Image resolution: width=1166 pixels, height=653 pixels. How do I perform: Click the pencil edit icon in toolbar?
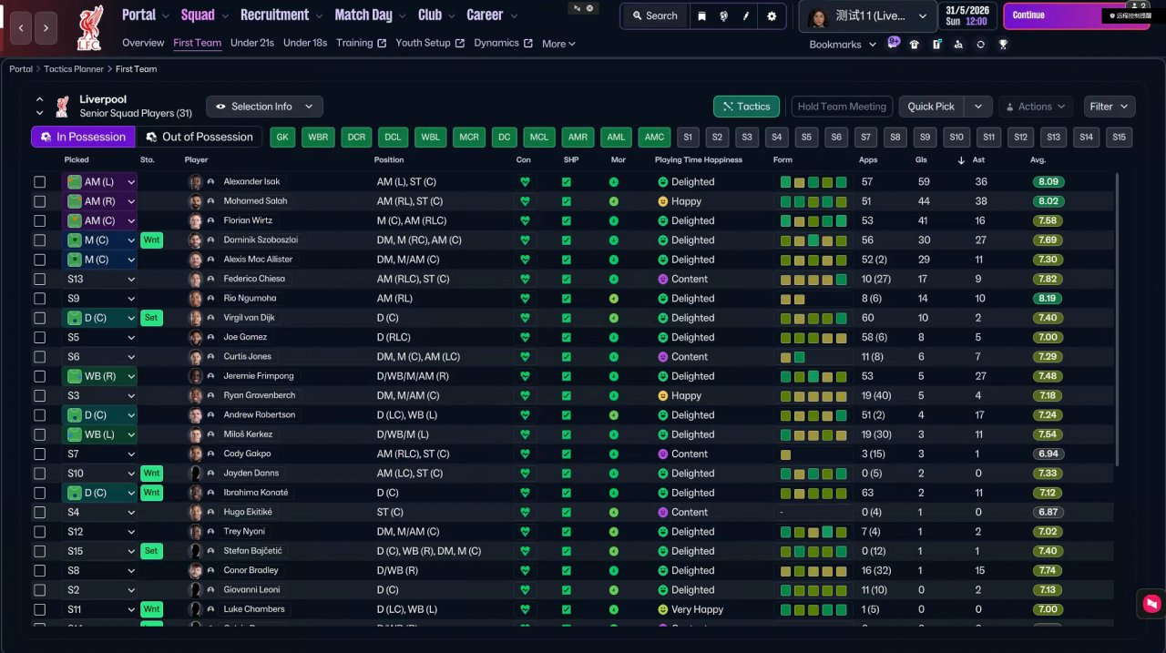point(747,15)
